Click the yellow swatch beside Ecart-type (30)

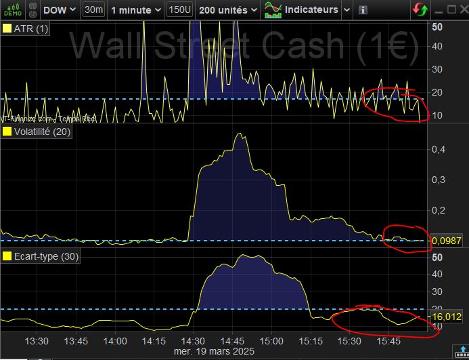pyautogui.click(x=7, y=256)
